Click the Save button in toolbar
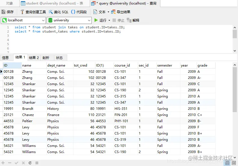 8,12
